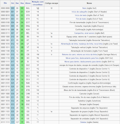Image resolution: width=120 pixels, height=124 pixels.
Task: Select the abbreviation cell 'FF'
Action: tap(28, 51)
